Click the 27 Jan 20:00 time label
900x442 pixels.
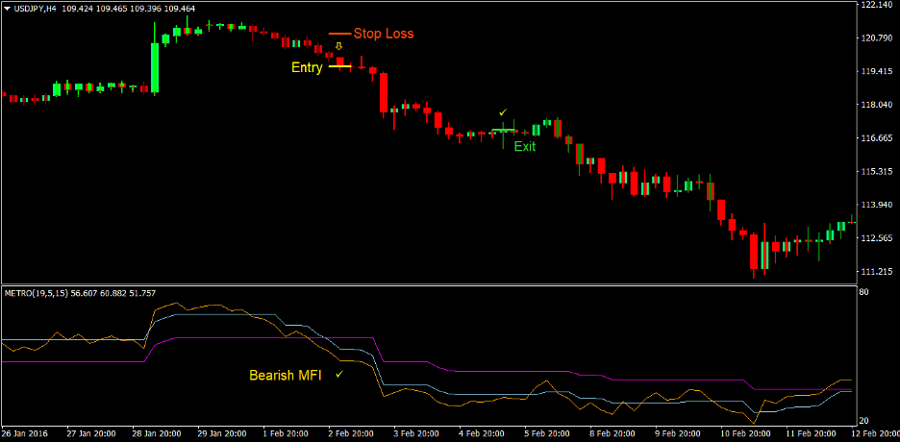click(x=90, y=433)
